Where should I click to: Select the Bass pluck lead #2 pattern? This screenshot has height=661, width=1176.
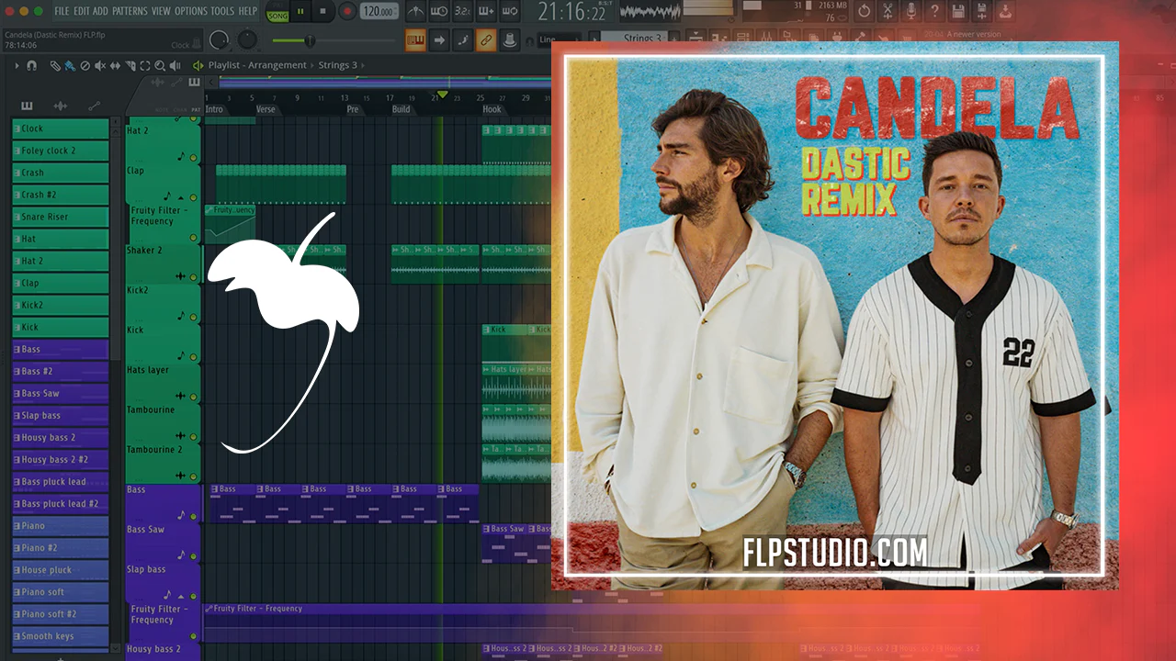pos(61,503)
